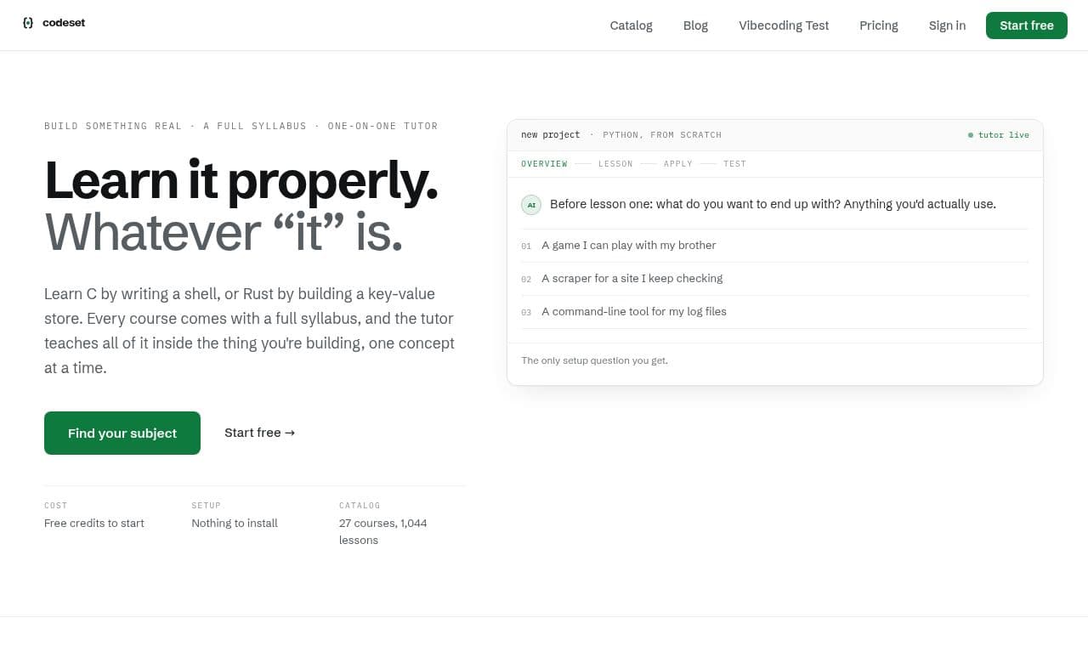Click the 'new project' label

[550, 135]
